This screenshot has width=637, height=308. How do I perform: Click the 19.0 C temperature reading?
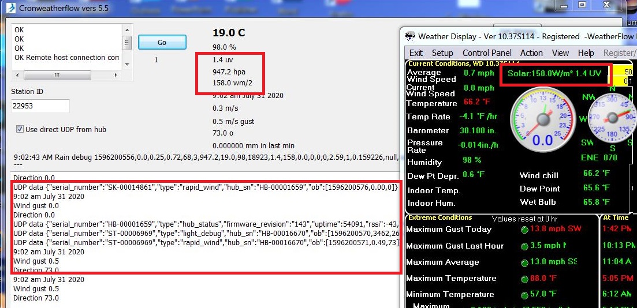[x=229, y=33]
